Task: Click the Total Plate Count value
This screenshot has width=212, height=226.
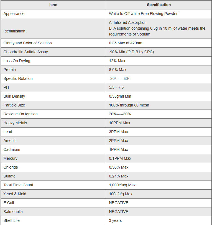Action: [x=122, y=185]
